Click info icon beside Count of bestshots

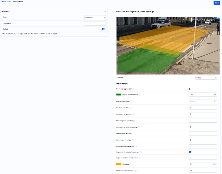pyautogui.click(x=131, y=108)
